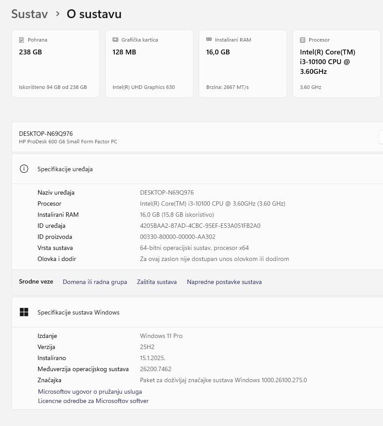383x426 pixels.
Task: Click the RAM speed 'Brzina: 2667 MT/s' text
Action: 227,87
